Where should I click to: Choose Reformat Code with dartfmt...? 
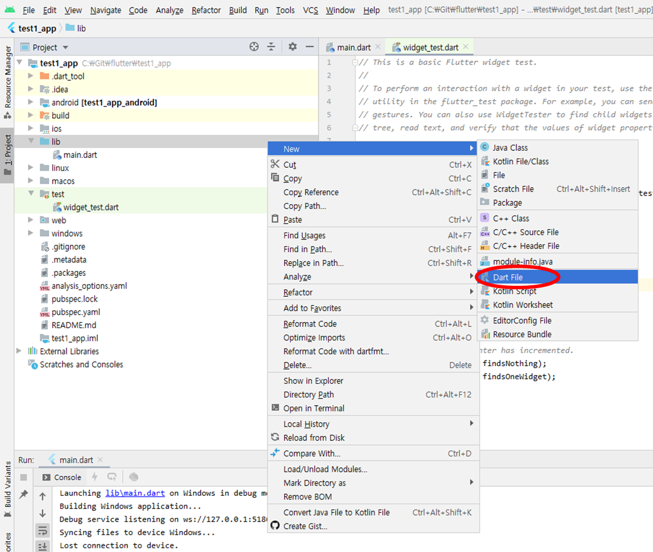tap(373, 351)
